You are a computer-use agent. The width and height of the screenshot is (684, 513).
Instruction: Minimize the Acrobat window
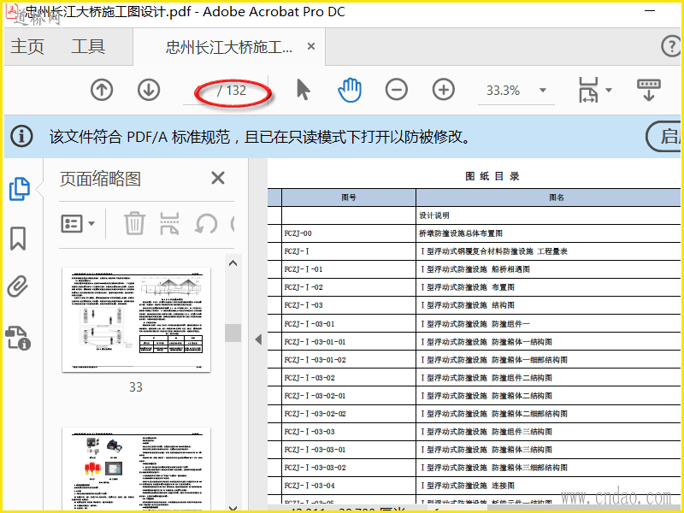point(650,10)
